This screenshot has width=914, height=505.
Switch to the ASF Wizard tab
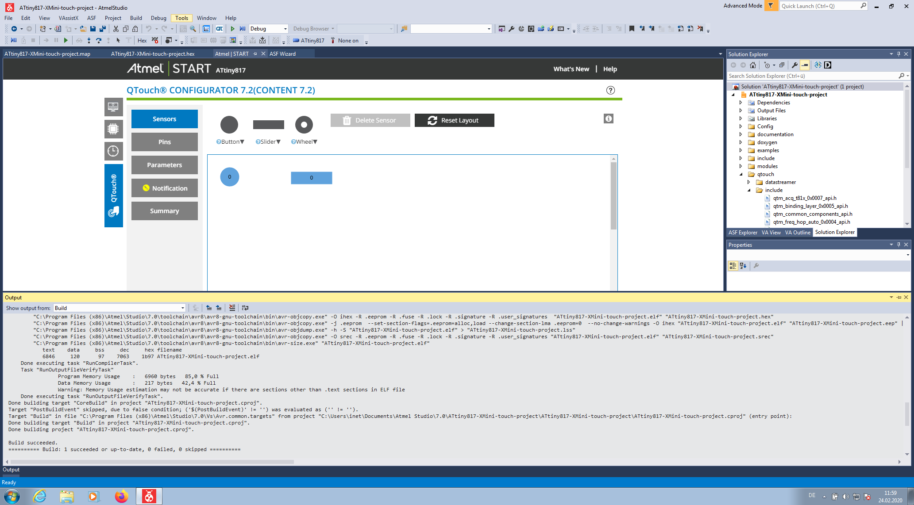[282, 54]
